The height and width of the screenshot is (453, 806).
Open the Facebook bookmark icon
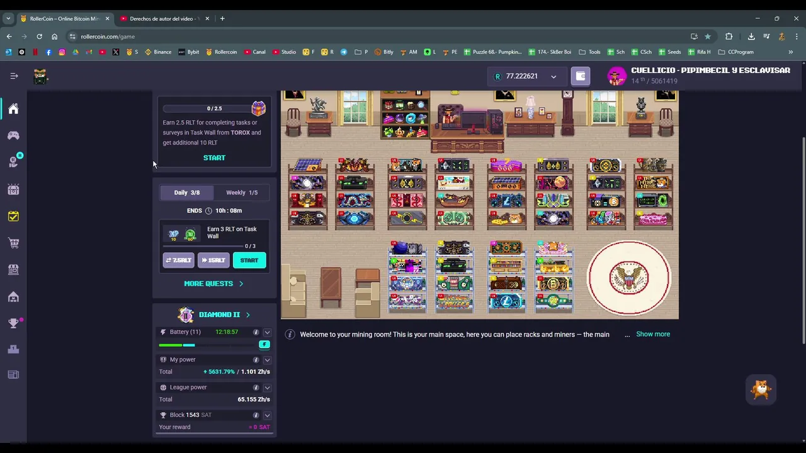pyautogui.click(x=48, y=52)
